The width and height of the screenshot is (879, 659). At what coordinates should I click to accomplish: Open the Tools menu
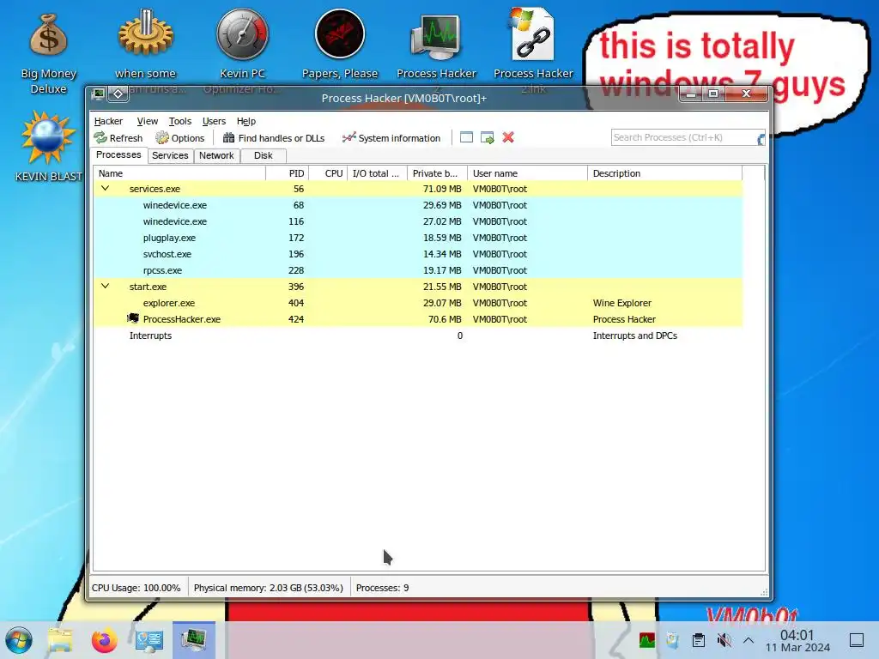(180, 121)
